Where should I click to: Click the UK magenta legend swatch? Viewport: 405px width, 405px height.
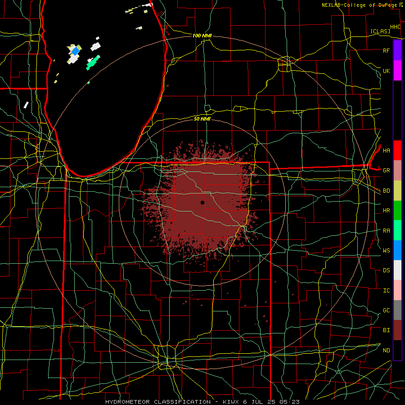(x=397, y=71)
